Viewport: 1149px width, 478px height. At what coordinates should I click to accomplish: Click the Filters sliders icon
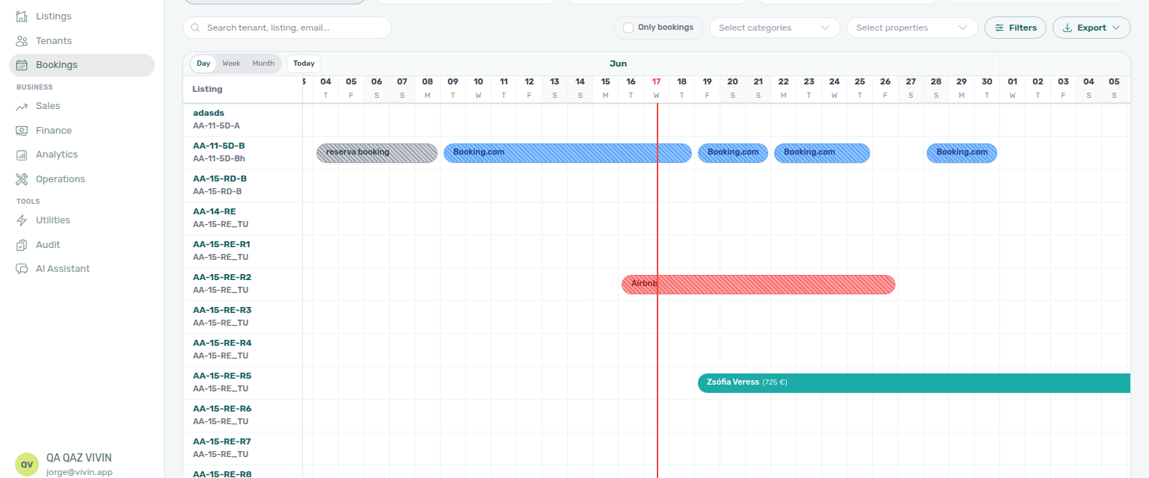[x=999, y=28]
